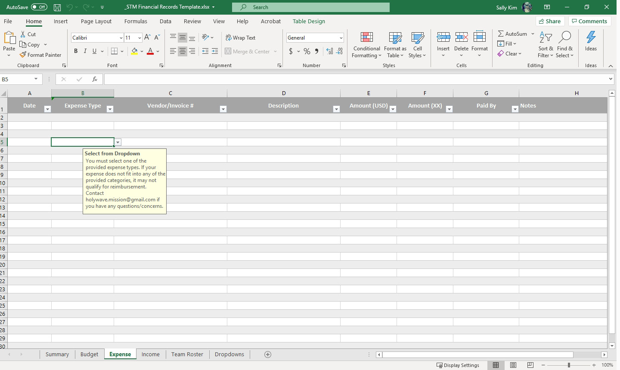Open Number Format dropdown showing General

click(341, 38)
